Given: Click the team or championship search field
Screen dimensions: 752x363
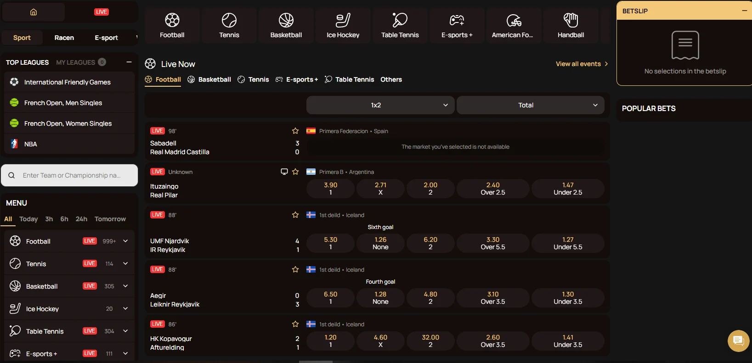Looking at the screenshot, I should tap(69, 175).
